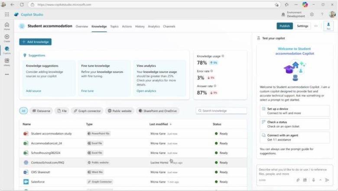Click the PowerPoint icon of Student accommodation study

pos(26,134)
